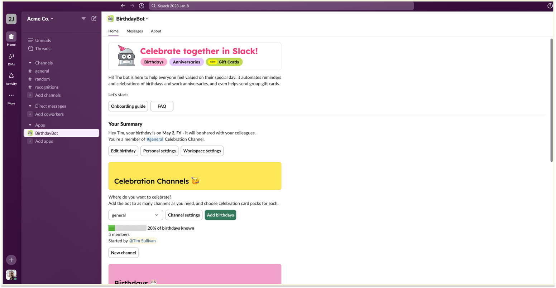Click the birthdays known progress bar

click(x=127, y=228)
